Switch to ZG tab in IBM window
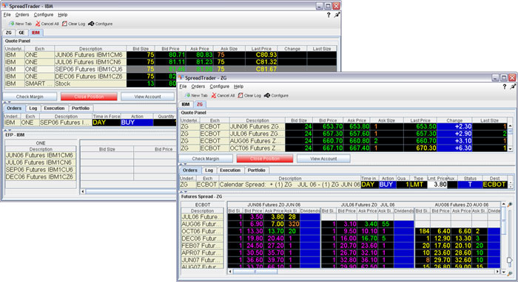Screen dimensions: 518x282 click(x=9, y=32)
